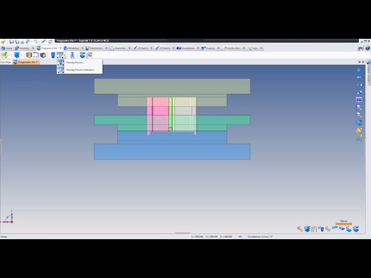Click the save icon in quick access toolbar
Screen dimensions: 371x278
(12, 42)
